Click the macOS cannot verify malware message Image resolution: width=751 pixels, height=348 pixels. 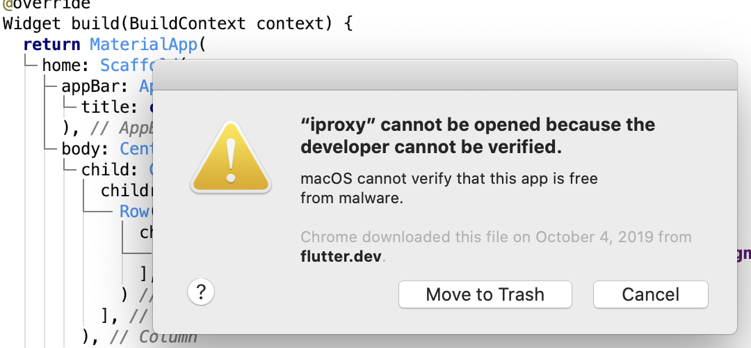click(x=449, y=188)
